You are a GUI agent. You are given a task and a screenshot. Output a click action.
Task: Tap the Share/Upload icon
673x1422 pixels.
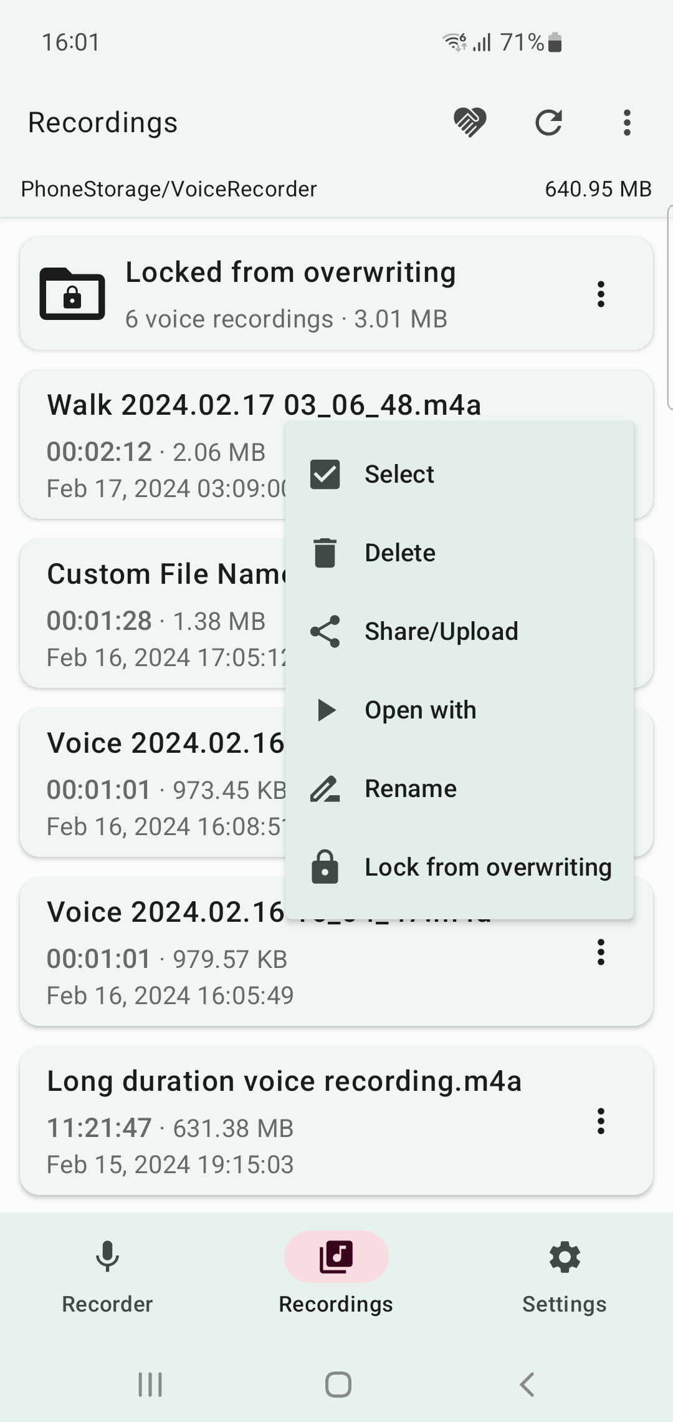[x=325, y=631]
